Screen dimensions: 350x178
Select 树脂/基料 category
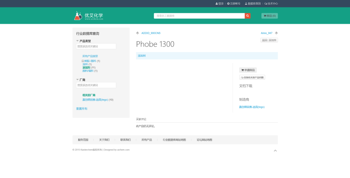pos(90,61)
